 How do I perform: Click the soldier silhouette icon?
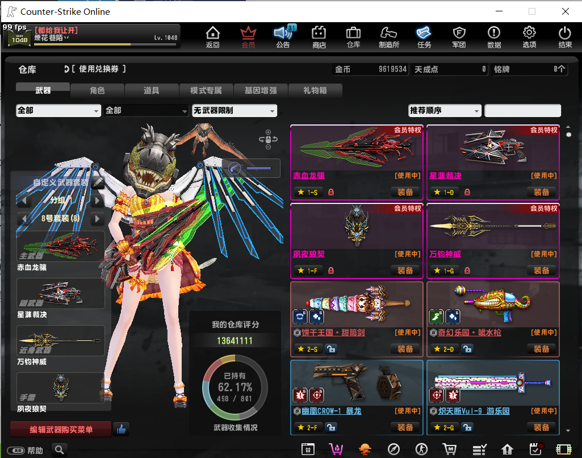(x=421, y=449)
